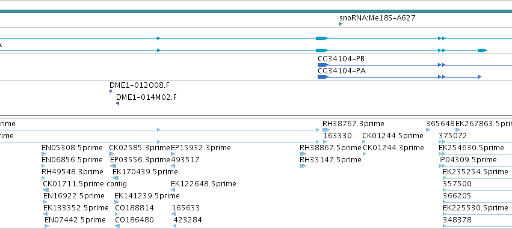Image resolution: width=512 pixels, height=229 pixels.
Task: Click the dark blue CDS block under CG34104-PA
Action: coord(322,77)
